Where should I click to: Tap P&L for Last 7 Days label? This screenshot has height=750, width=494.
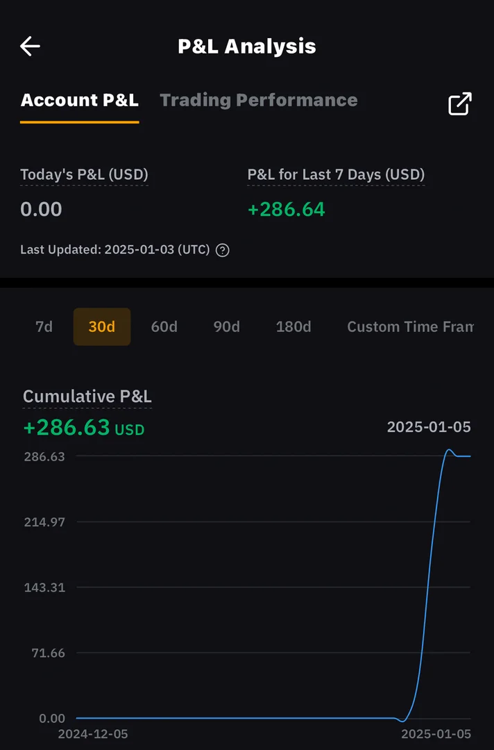tap(336, 174)
